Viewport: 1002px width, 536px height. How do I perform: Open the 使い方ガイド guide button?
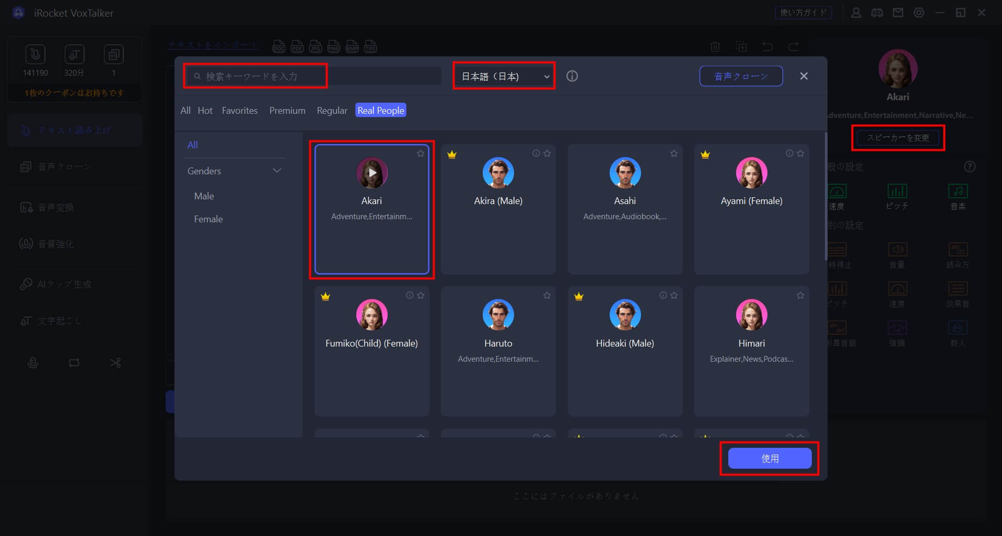pyautogui.click(x=803, y=13)
